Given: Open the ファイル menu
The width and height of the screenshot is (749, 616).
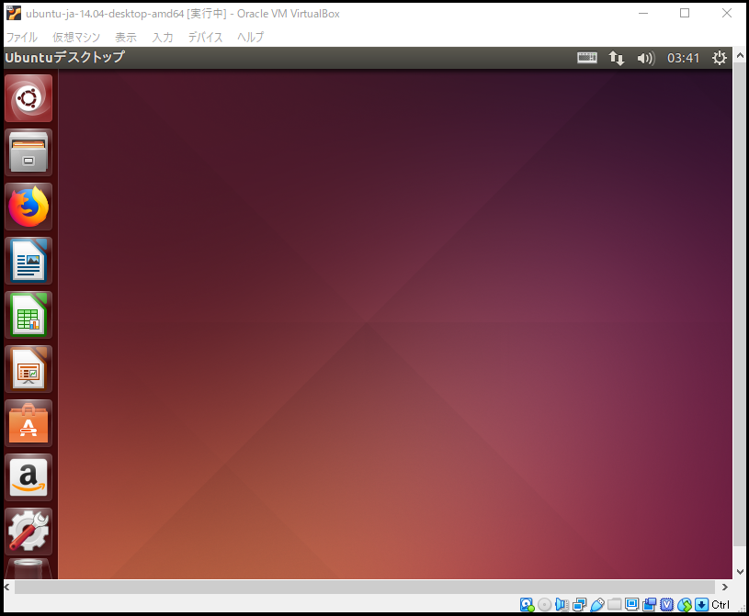Looking at the screenshot, I should [22, 38].
